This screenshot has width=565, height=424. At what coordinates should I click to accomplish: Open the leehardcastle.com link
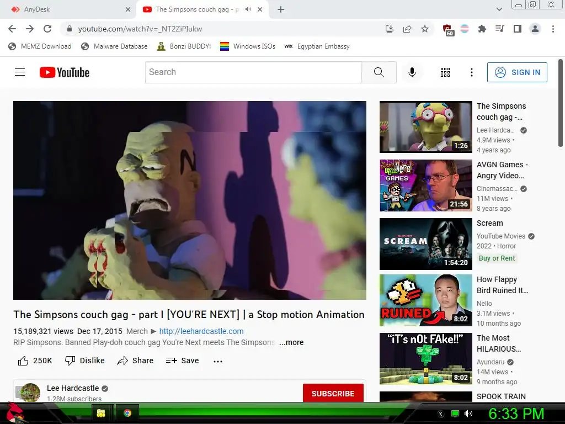coord(201,331)
